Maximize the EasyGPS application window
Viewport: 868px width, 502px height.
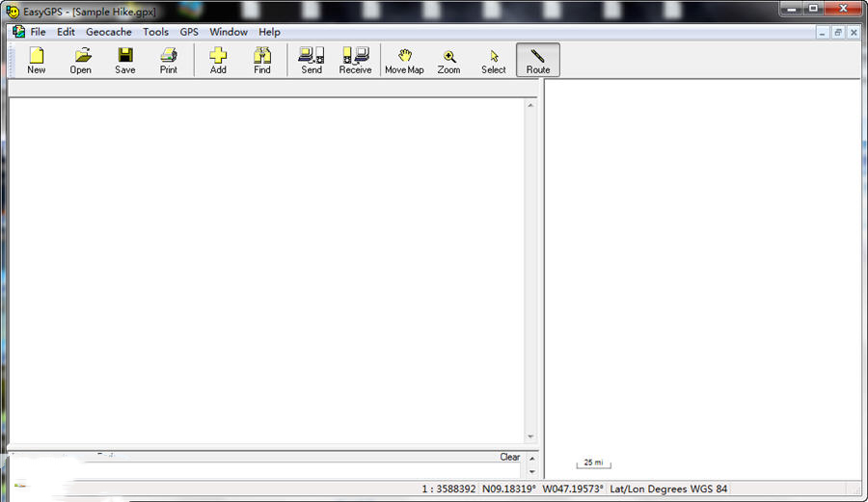(x=813, y=9)
